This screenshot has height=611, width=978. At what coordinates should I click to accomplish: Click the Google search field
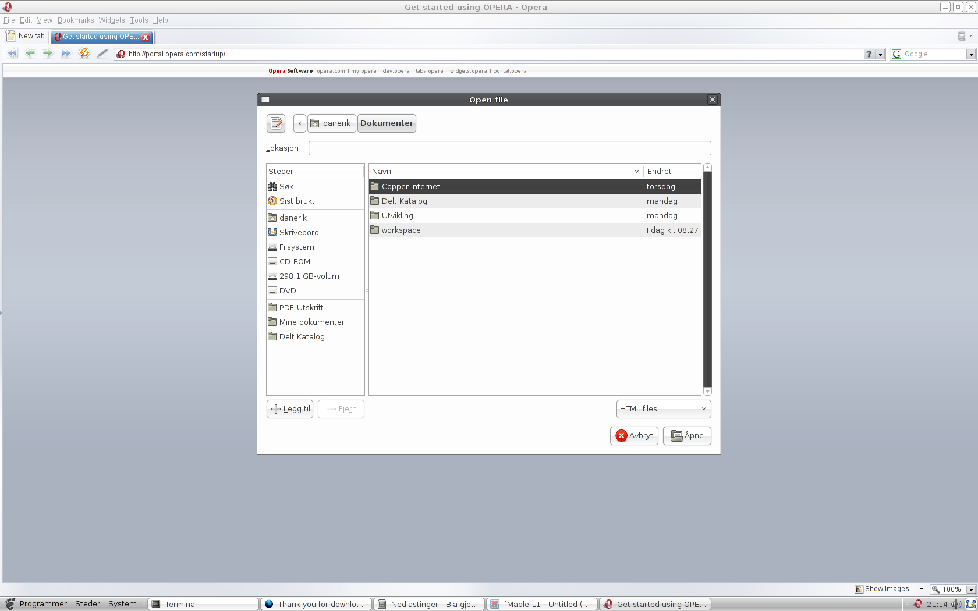933,54
